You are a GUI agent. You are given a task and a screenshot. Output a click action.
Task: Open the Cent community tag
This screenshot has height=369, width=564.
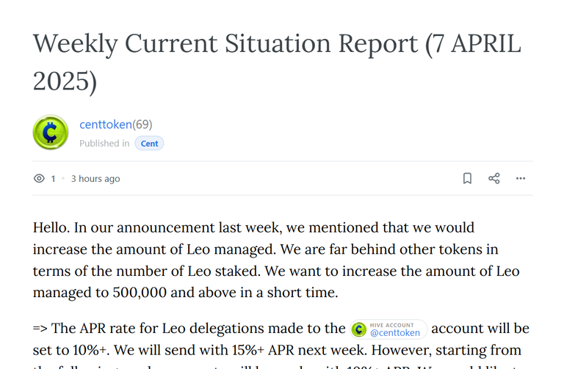point(149,143)
